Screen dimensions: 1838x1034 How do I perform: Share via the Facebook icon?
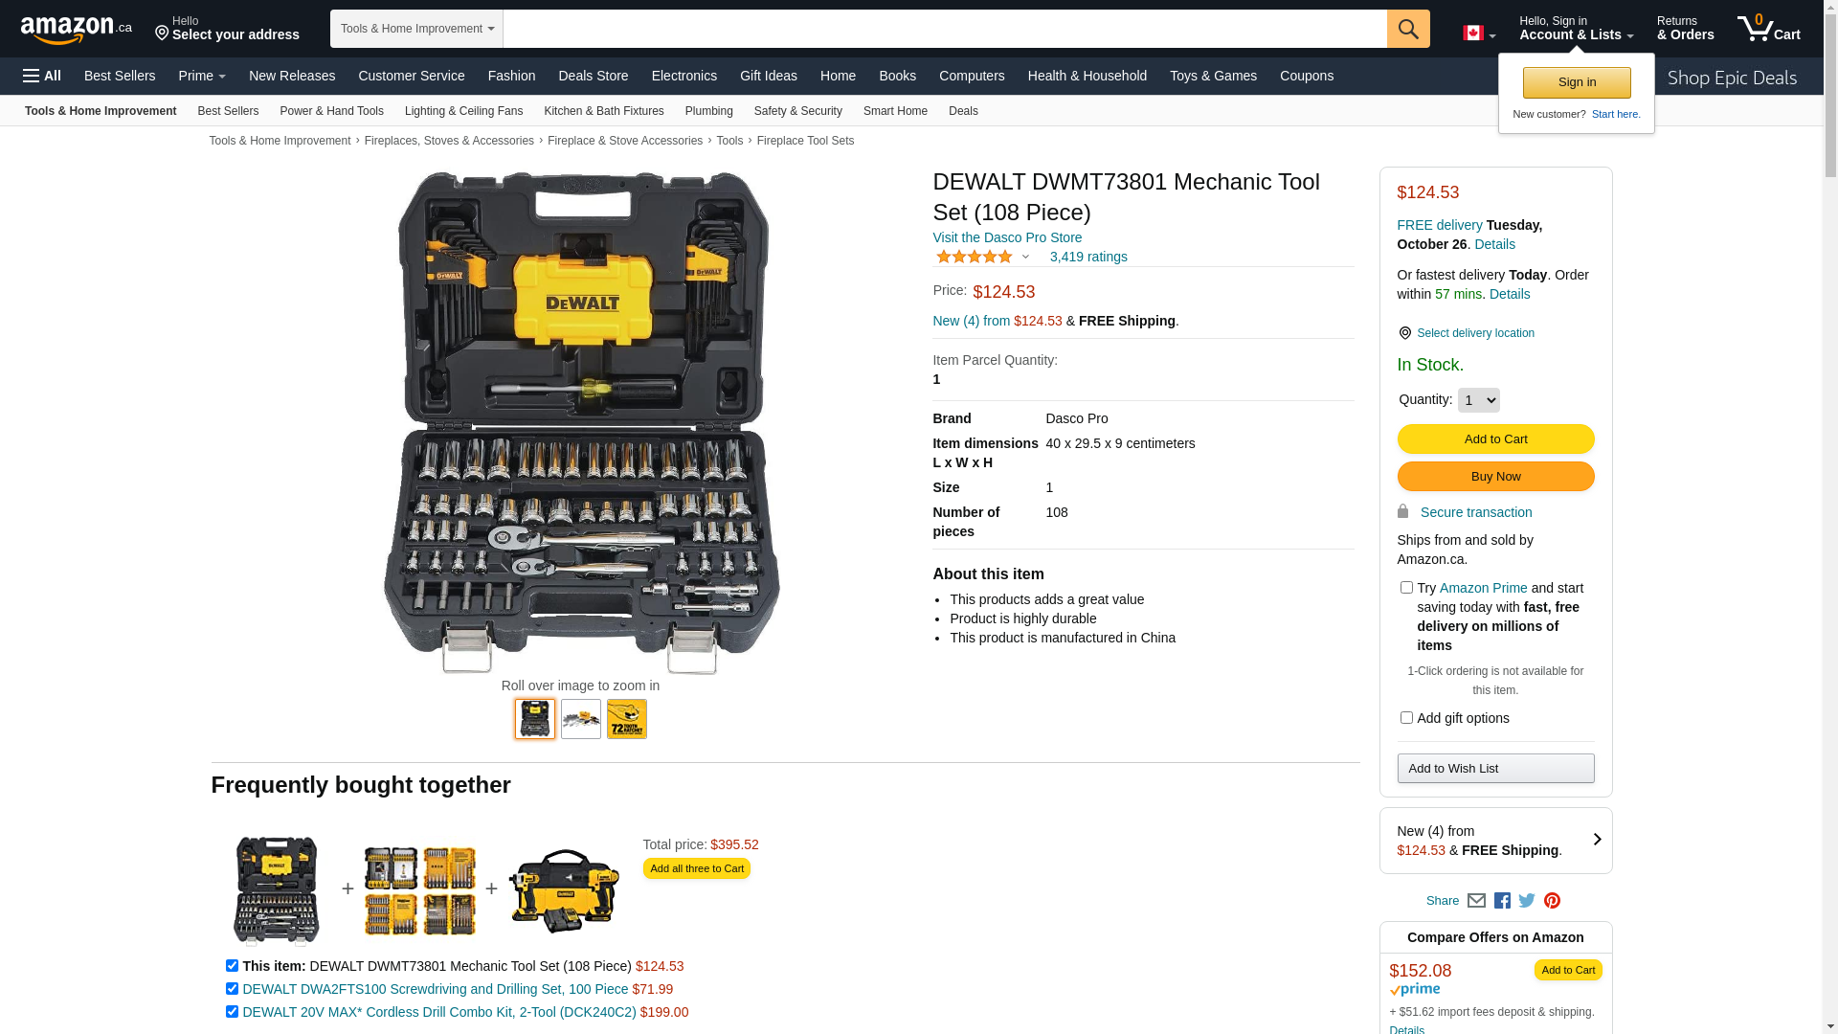tap(1502, 901)
